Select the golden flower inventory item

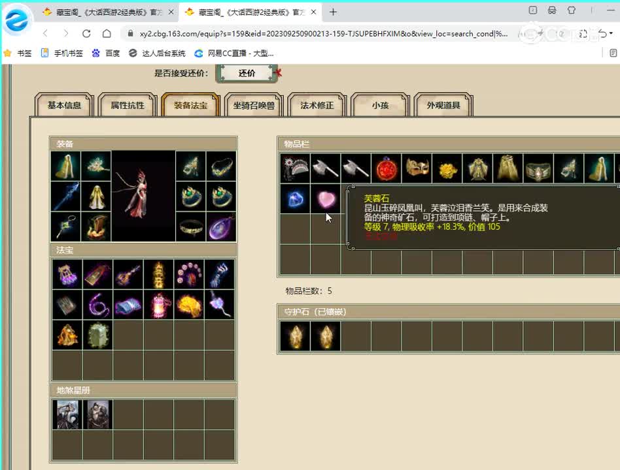tap(447, 168)
